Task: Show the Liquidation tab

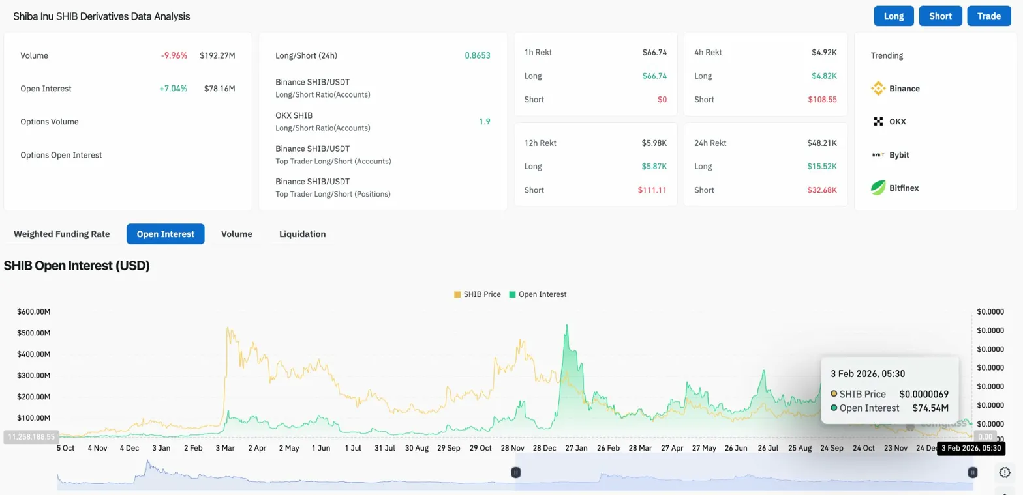Action: tap(302, 234)
